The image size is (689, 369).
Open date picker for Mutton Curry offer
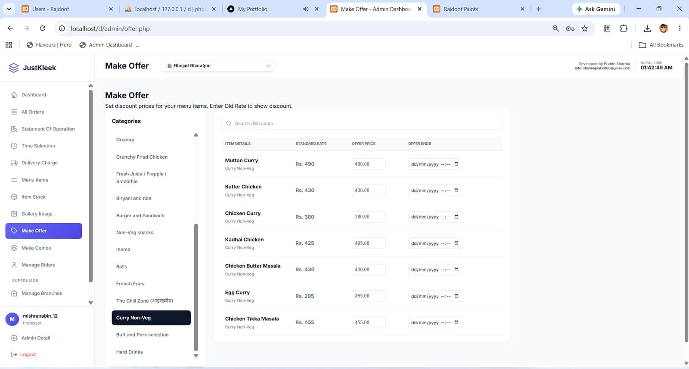click(456, 164)
